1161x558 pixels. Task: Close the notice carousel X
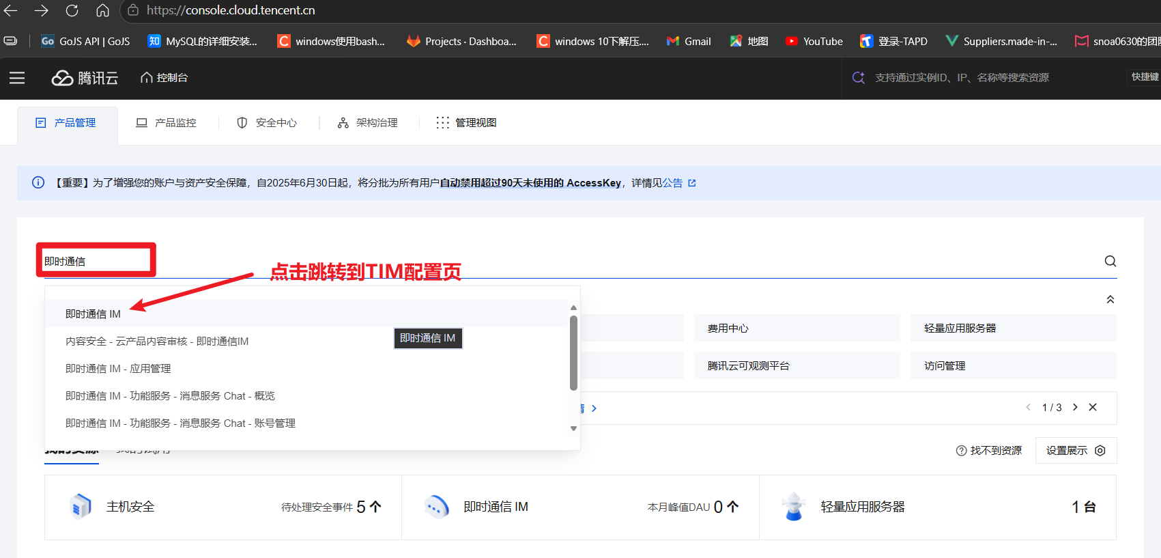tap(1093, 407)
